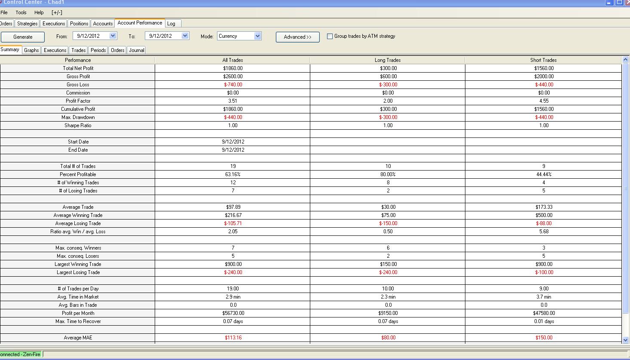The height and width of the screenshot is (360, 630).
Task: Click the End Date row label
Action: pyautogui.click(x=78, y=150)
